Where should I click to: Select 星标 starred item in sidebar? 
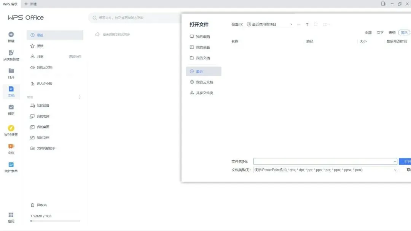[x=55, y=46]
